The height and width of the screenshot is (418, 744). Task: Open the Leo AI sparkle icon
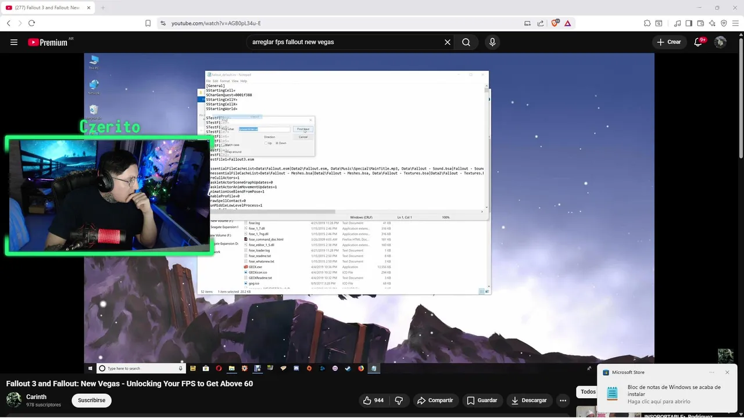click(712, 23)
